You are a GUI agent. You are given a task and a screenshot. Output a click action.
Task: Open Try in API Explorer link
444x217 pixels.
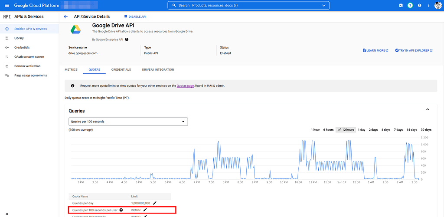tap(414, 50)
